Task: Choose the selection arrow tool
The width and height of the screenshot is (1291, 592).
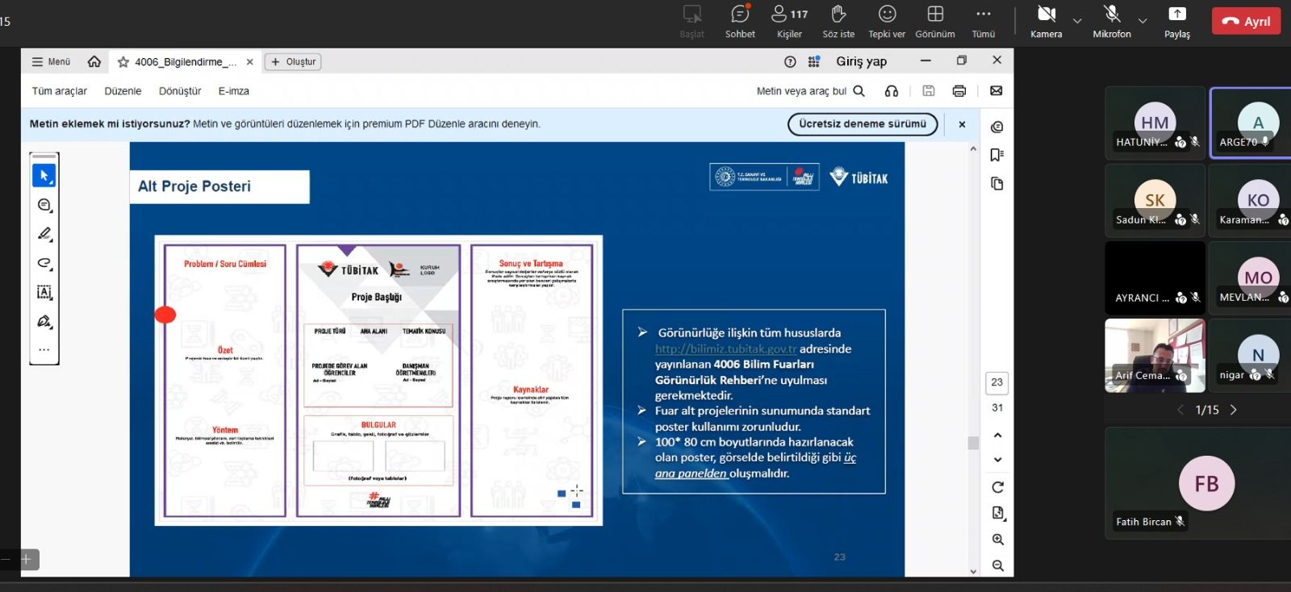Action: (x=44, y=175)
